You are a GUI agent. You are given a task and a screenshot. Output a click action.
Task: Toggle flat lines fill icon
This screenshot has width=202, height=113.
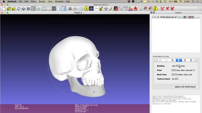(x=59, y=8)
